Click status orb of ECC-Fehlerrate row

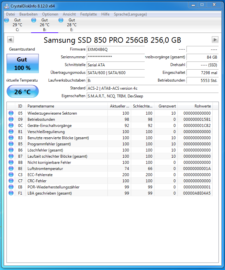point(11,174)
